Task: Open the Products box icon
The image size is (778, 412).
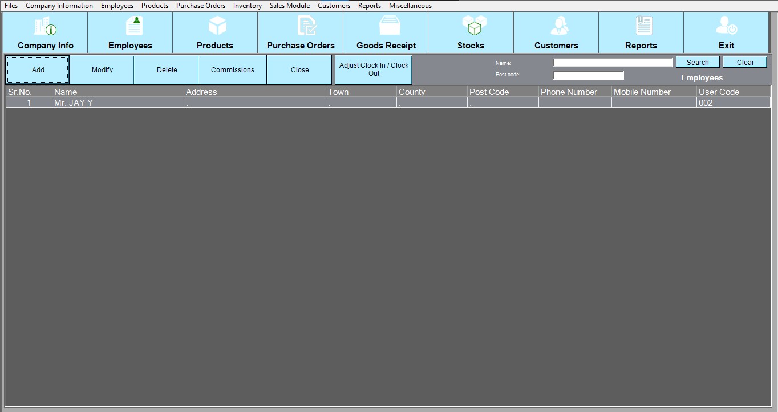Action: click(217, 26)
